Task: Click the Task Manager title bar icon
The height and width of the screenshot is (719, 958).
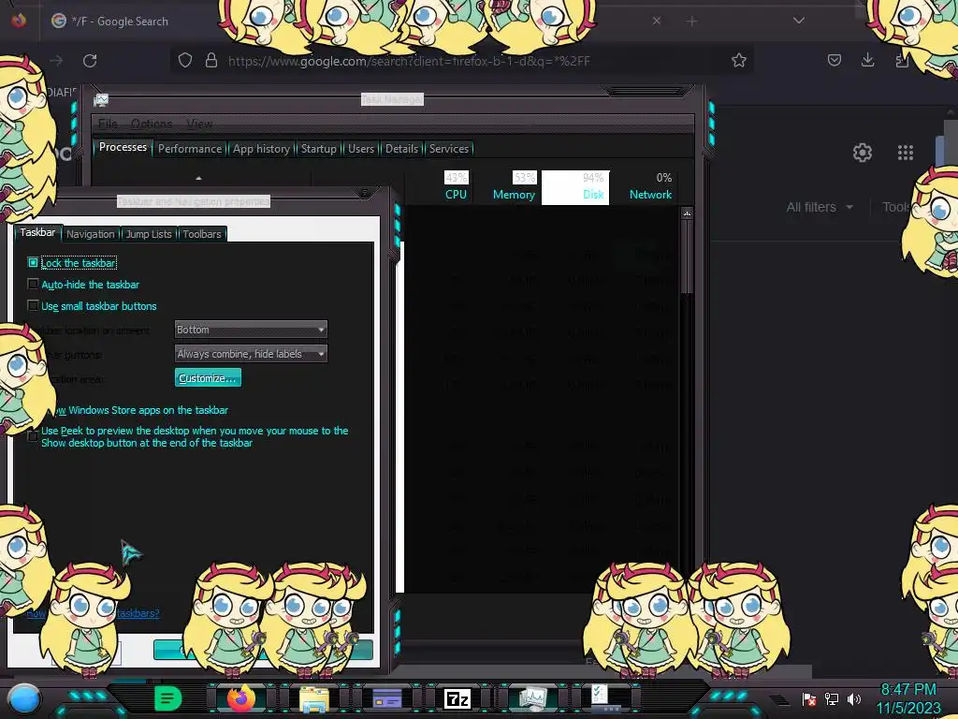Action: pyautogui.click(x=101, y=100)
